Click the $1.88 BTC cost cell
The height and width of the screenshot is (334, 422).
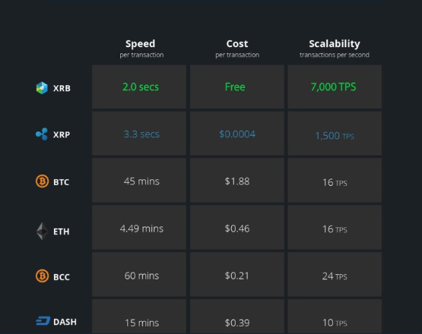[x=237, y=181]
